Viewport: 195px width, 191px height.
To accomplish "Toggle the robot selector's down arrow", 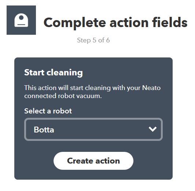I will [x=152, y=129].
